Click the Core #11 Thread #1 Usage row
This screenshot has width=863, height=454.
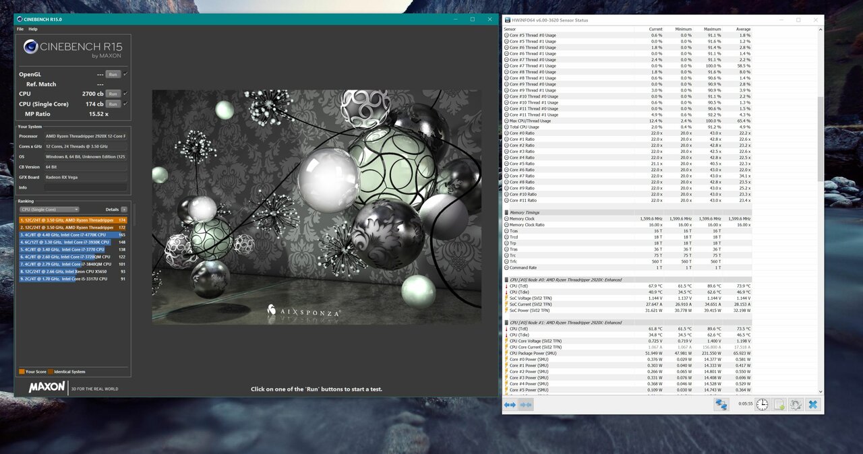(x=628, y=115)
